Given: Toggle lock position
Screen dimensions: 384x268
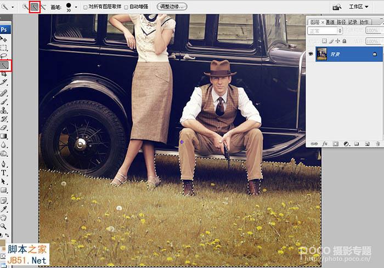Looking at the screenshot, I should 338,41.
